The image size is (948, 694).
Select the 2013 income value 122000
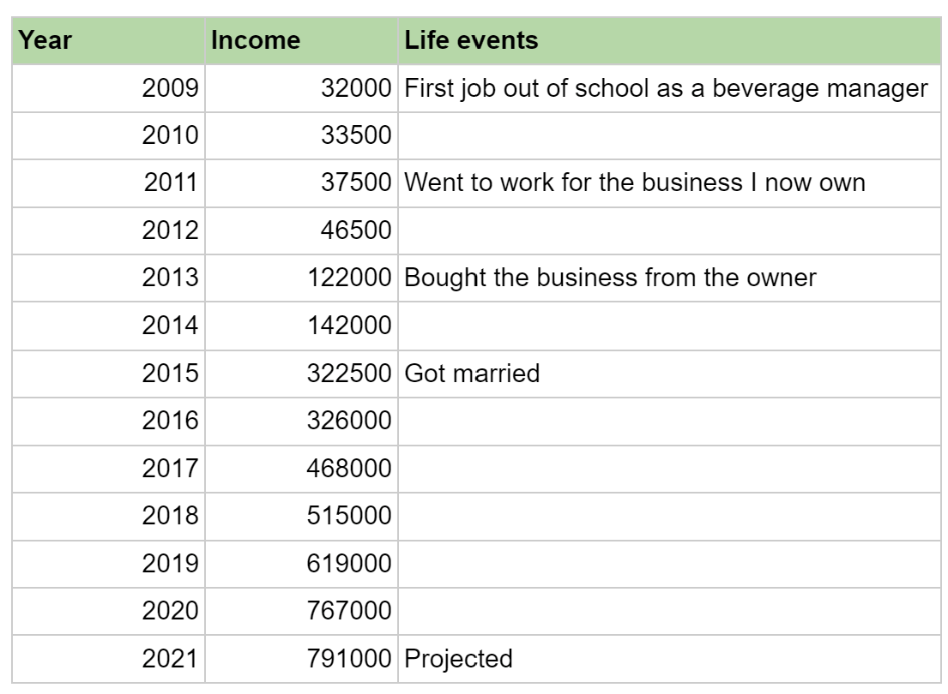tap(302, 278)
